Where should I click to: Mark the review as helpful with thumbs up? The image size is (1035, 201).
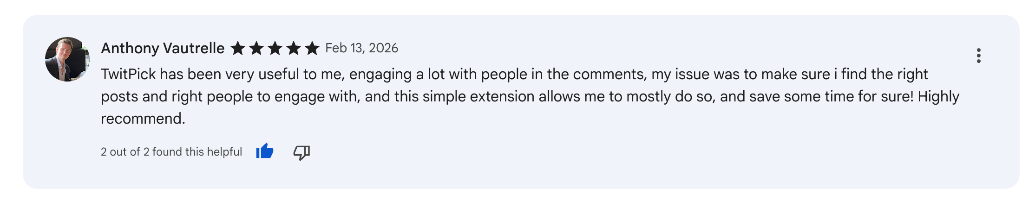point(265,151)
